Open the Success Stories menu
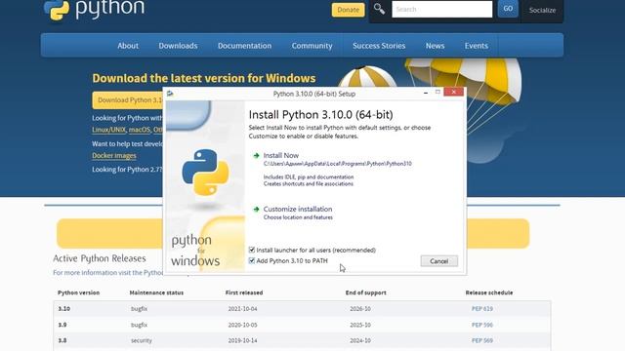The image size is (625, 351). (x=379, y=46)
